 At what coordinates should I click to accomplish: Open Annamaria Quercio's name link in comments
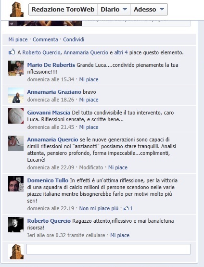pyautogui.click(x=52, y=140)
